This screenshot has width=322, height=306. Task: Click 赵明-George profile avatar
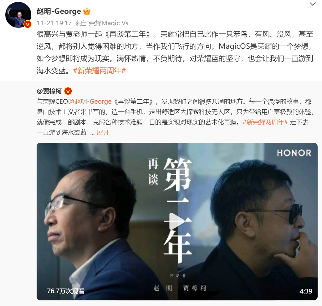click(x=18, y=15)
